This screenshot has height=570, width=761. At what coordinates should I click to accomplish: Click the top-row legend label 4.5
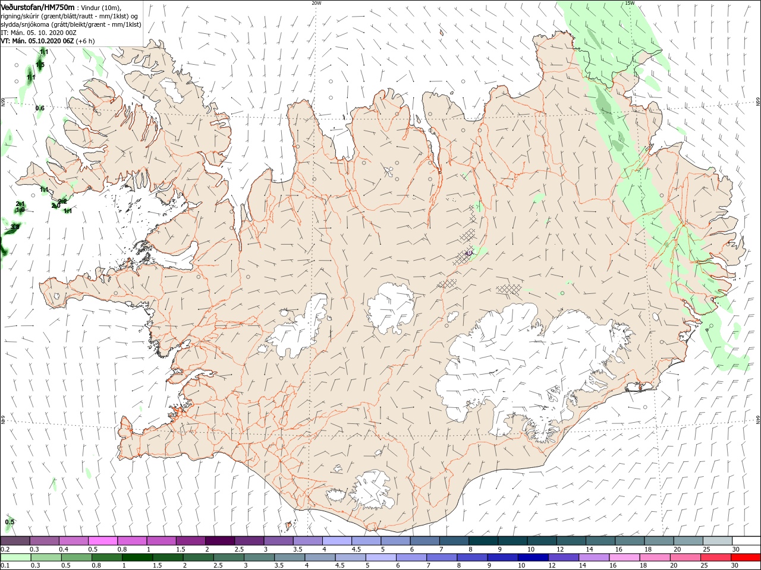coord(356,549)
